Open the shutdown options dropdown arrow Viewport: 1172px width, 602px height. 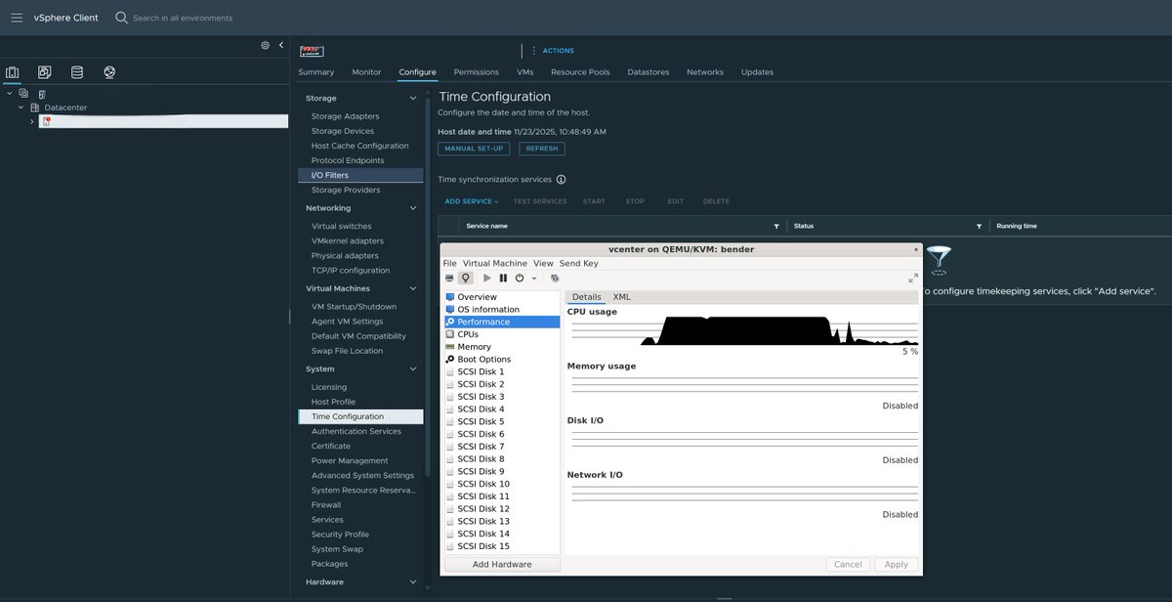point(534,279)
